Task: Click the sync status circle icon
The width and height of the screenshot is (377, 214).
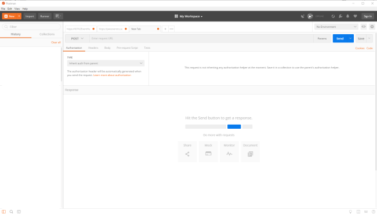Action: [x=310, y=16]
